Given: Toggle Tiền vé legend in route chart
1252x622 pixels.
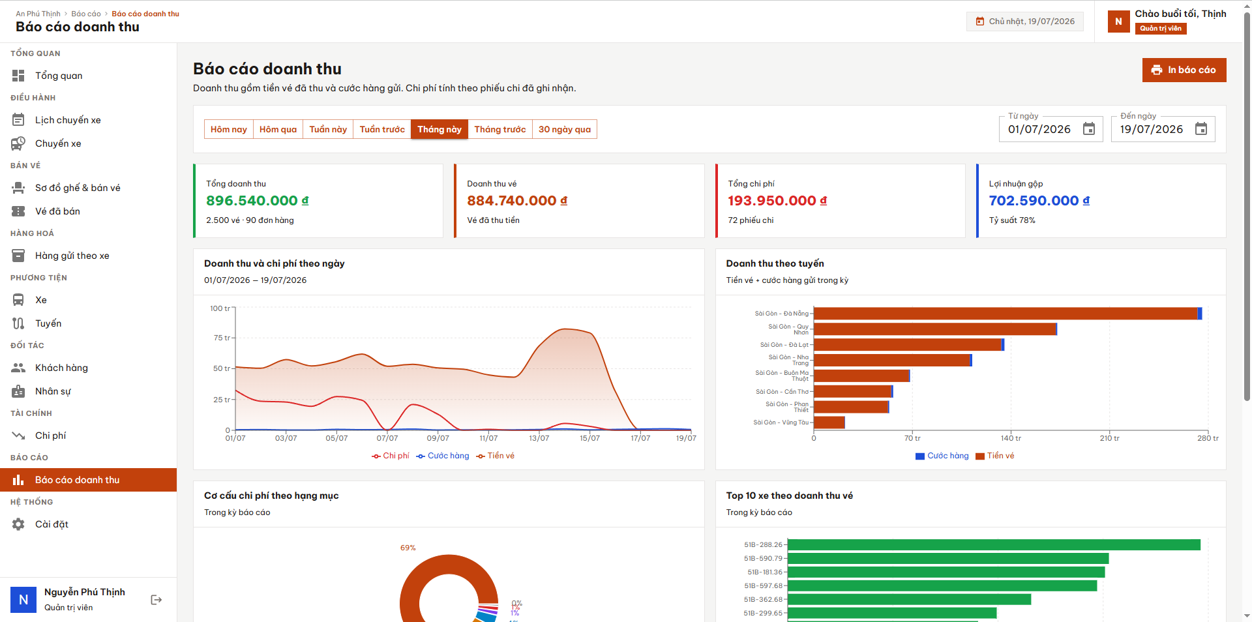Looking at the screenshot, I should [x=994, y=456].
